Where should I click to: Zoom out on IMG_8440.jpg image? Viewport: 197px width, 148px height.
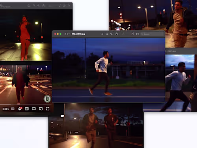click(107, 34)
